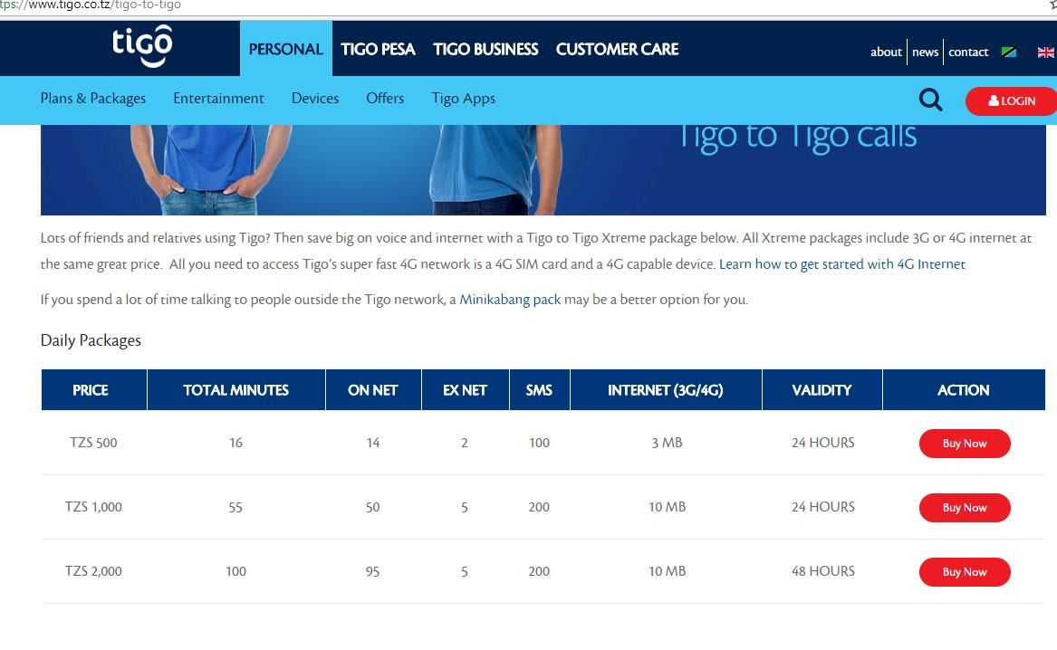The height and width of the screenshot is (650, 1057).
Task: Click the 16 total minutes cell
Action: [235, 443]
